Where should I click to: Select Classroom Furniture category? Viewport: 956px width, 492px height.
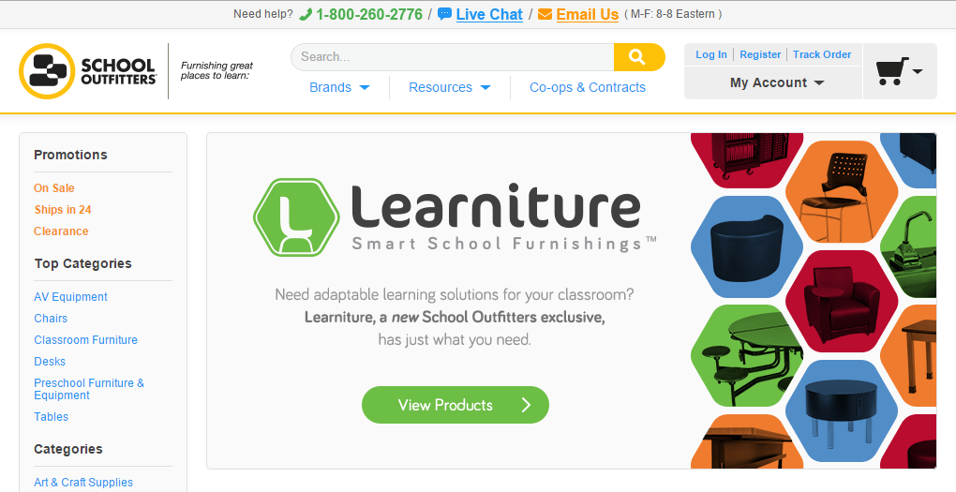pos(86,339)
